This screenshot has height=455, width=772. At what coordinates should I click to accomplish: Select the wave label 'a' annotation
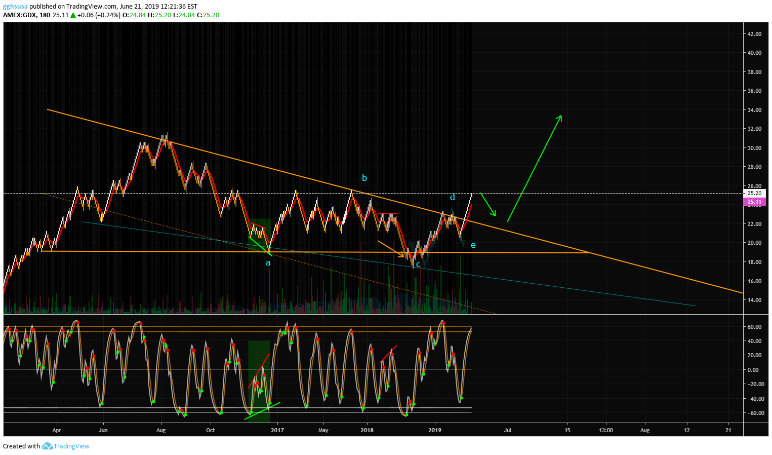(x=268, y=262)
